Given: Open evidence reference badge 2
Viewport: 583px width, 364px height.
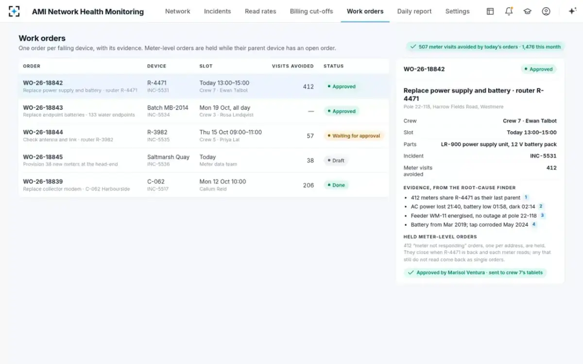Looking at the screenshot, I should (x=541, y=206).
